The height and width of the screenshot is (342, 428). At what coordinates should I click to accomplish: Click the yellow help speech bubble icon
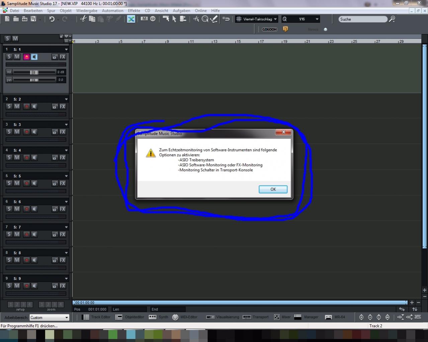pyautogui.click(x=285, y=29)
